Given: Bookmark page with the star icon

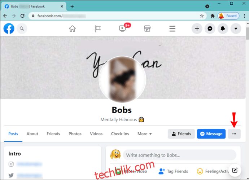Looking at the screenshot, I should pos(202,16).
